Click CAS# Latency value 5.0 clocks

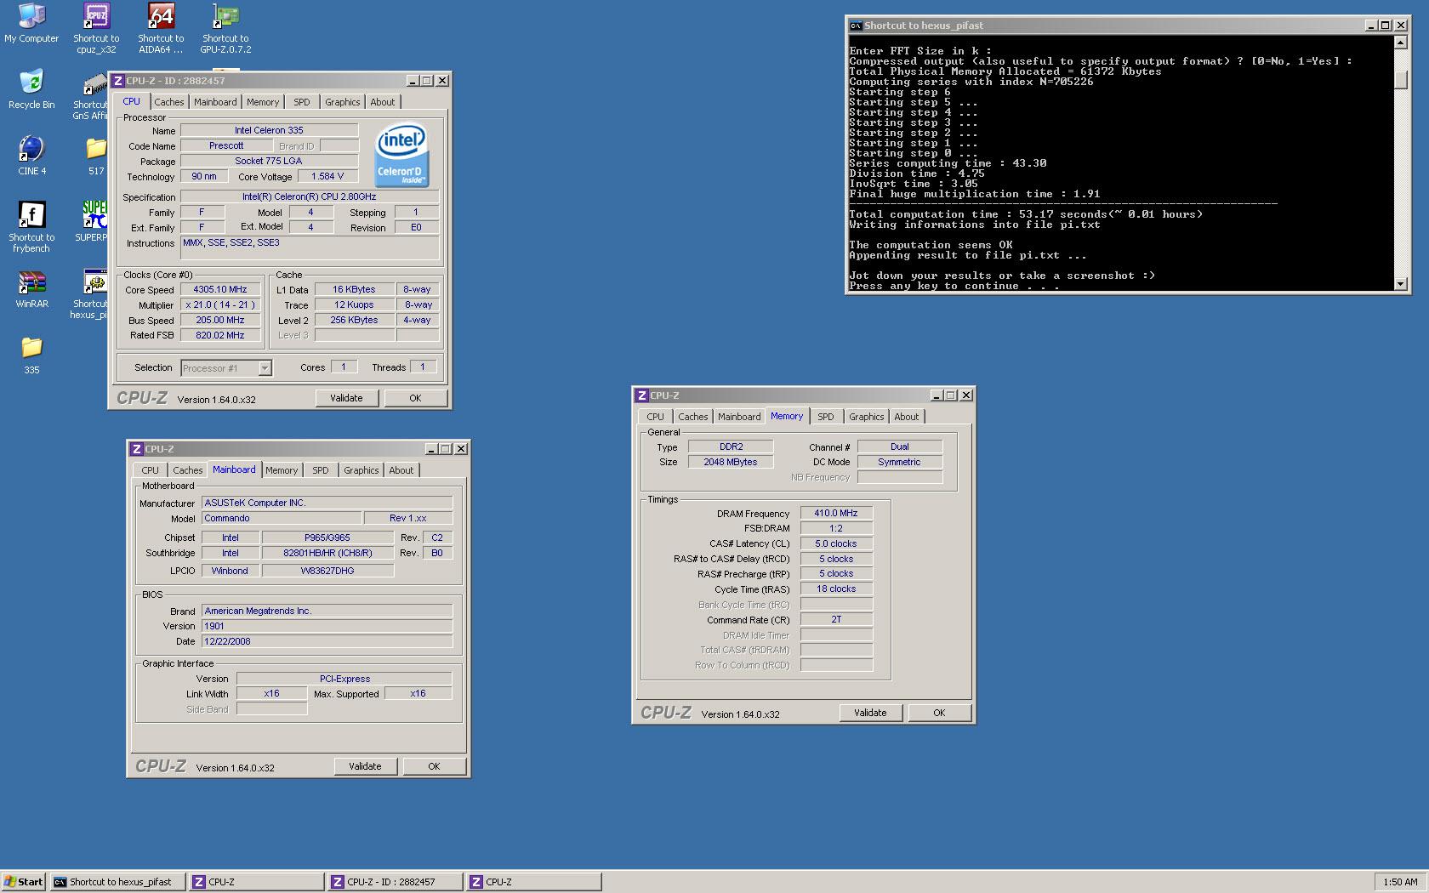pos(836,544)
